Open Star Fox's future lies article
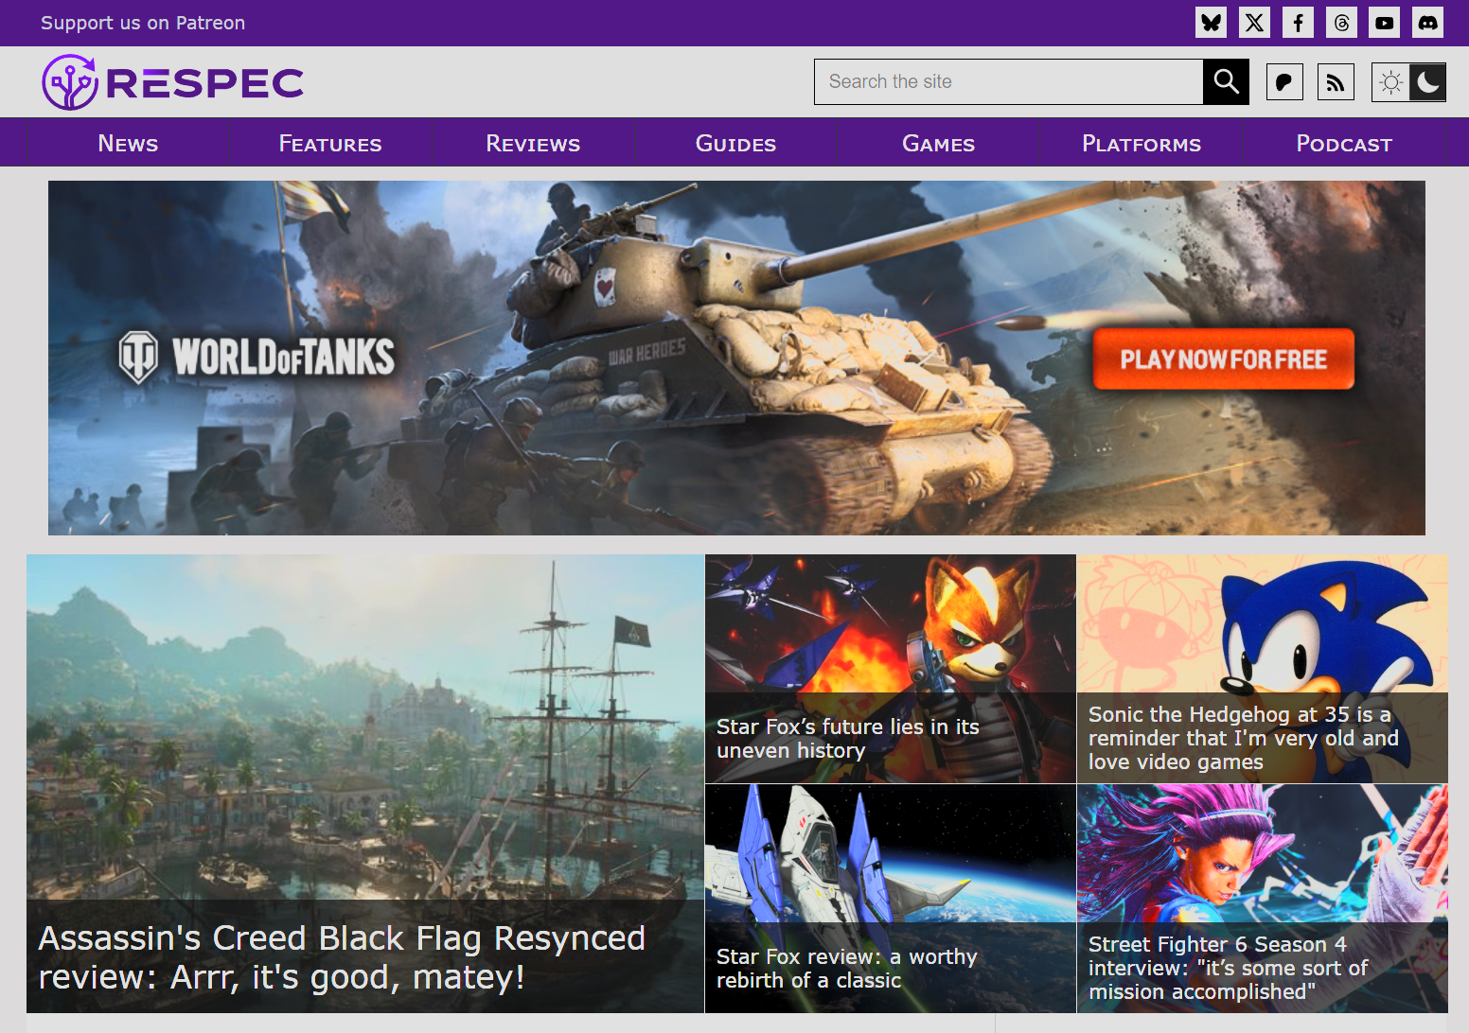 [x=891, y=669]
